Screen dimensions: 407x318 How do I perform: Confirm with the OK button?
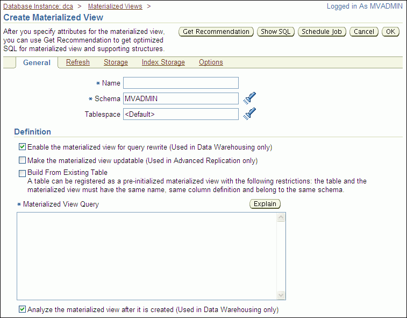pos(390,32)
